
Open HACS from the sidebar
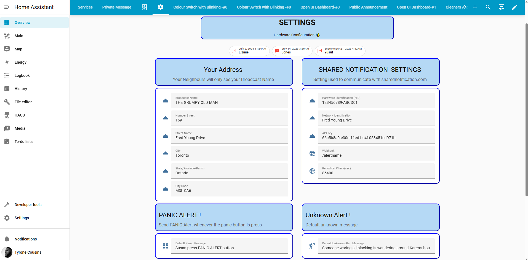[x=20, y=115]
